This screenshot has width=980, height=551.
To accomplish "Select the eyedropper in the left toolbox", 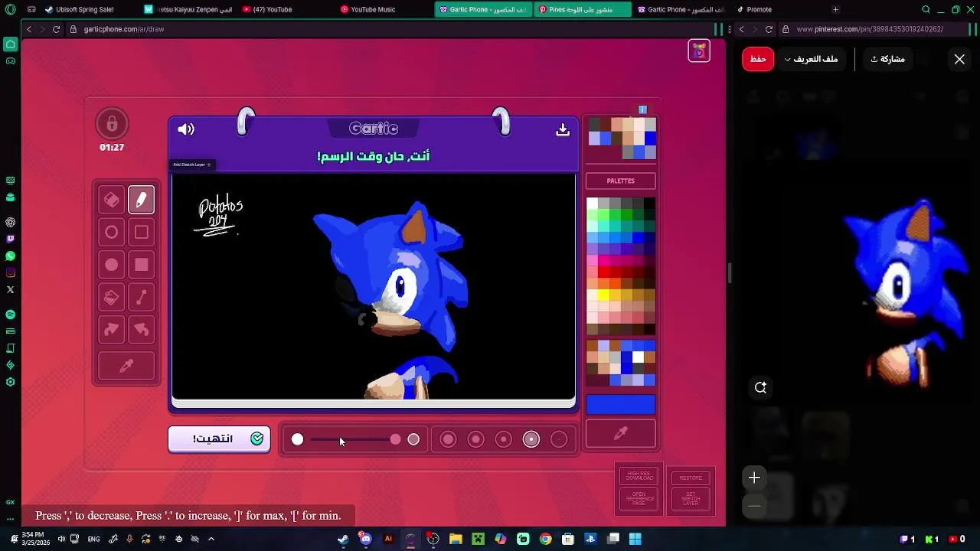I will (x=126, y=367).
